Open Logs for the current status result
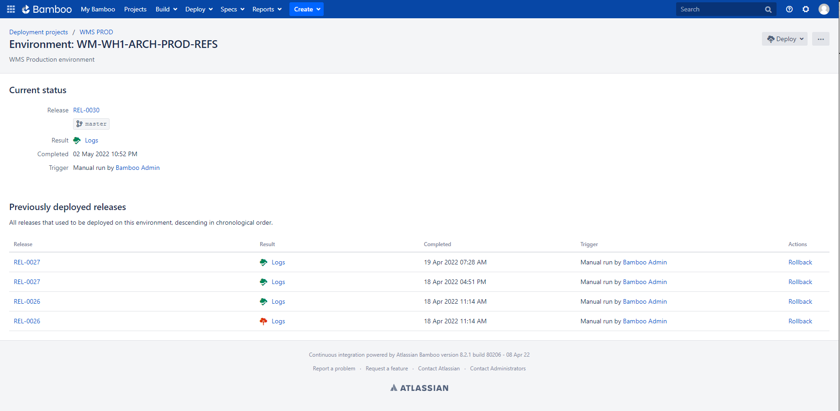Viewport: 840px width, 411px height. pos(91,140)
